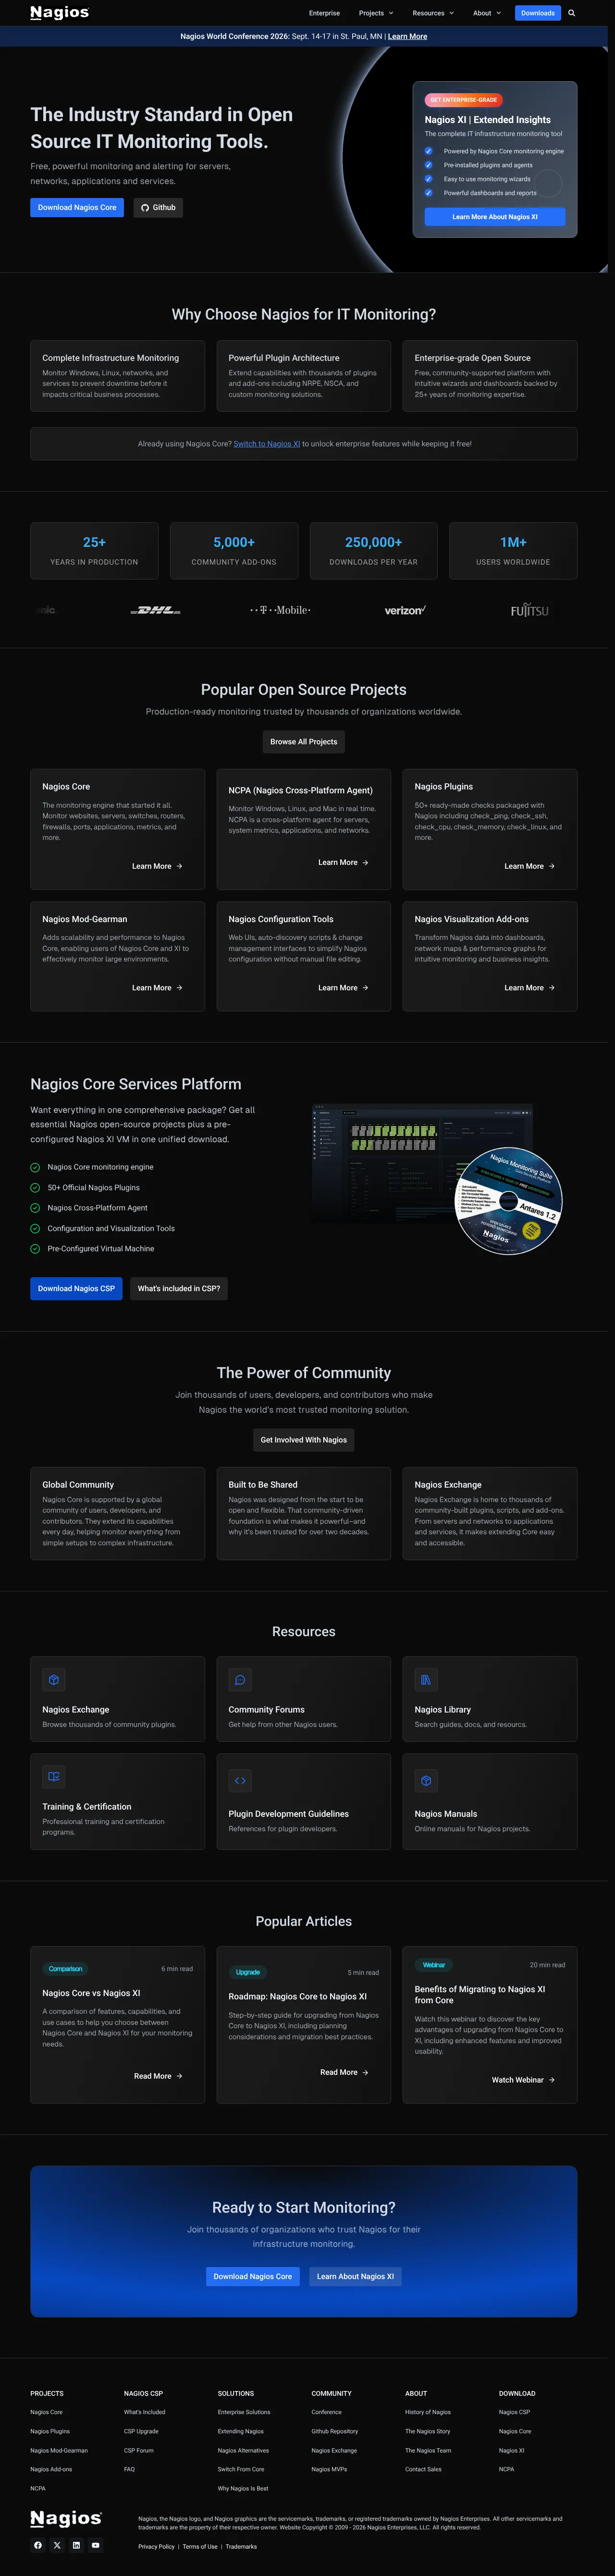Click Learn More on the NCPA card

click(x=343, y=862)
